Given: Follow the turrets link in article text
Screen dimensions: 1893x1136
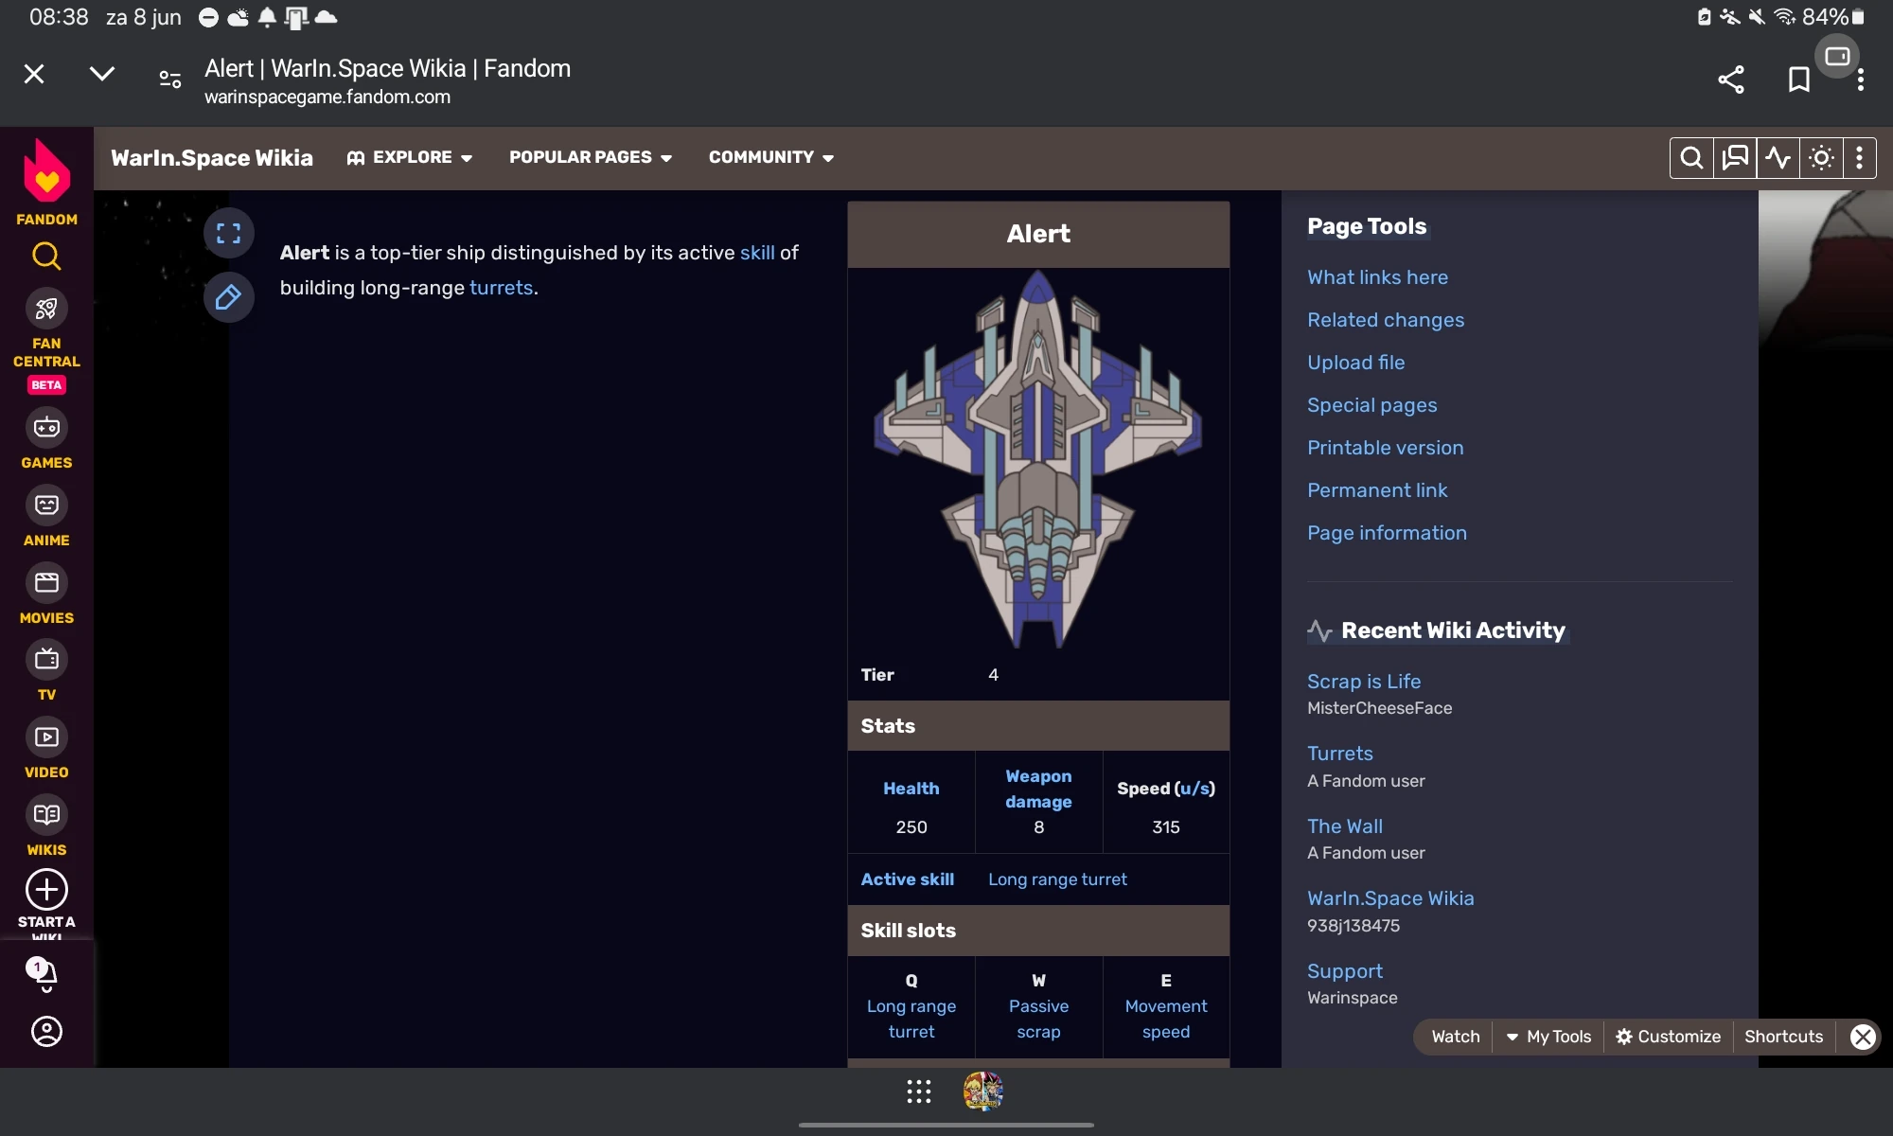Looking at the screenshot, I should [501, 288].
